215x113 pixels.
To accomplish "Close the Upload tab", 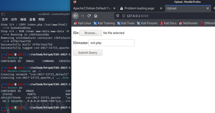I will click(208, 8).
